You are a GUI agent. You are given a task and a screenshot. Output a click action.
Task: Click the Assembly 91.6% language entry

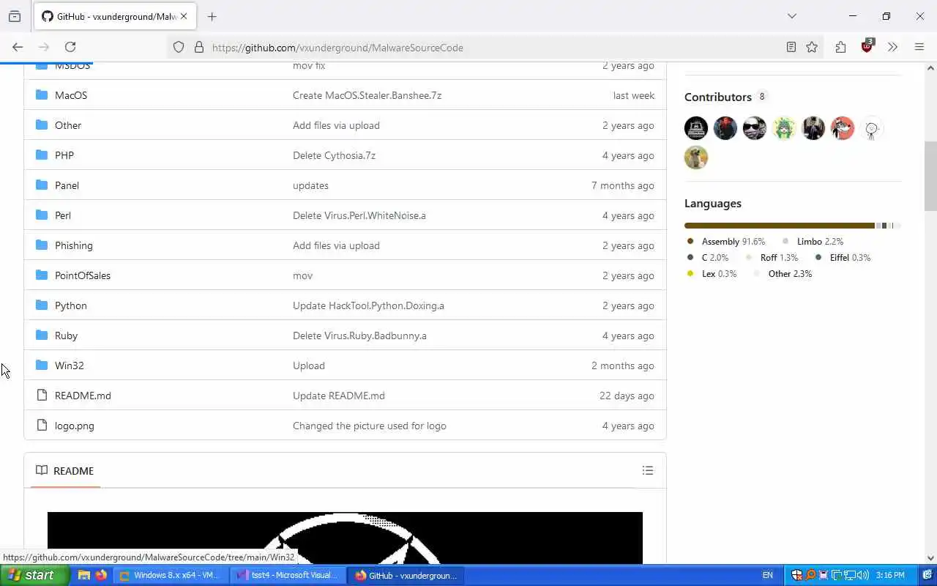(726, 241)
